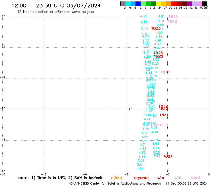Screen dimensions: 211x186
Task: Click the dark blue 12 ft legend swatch
Action: click(138, 3)
